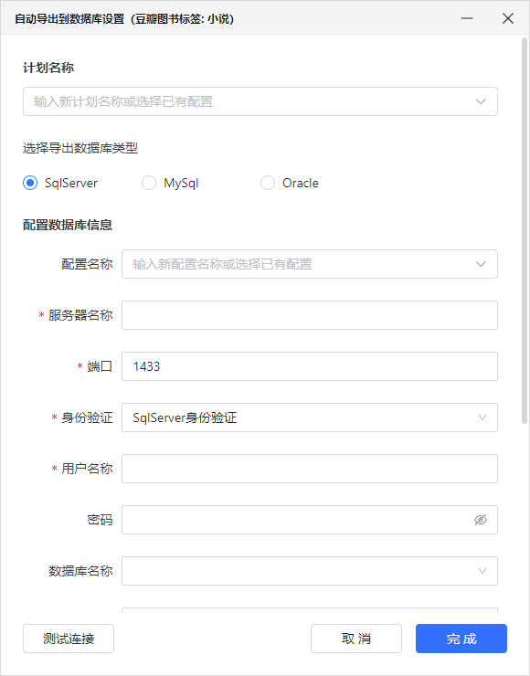Open the 身份验证 authentication dropdown

click(310, 417)
